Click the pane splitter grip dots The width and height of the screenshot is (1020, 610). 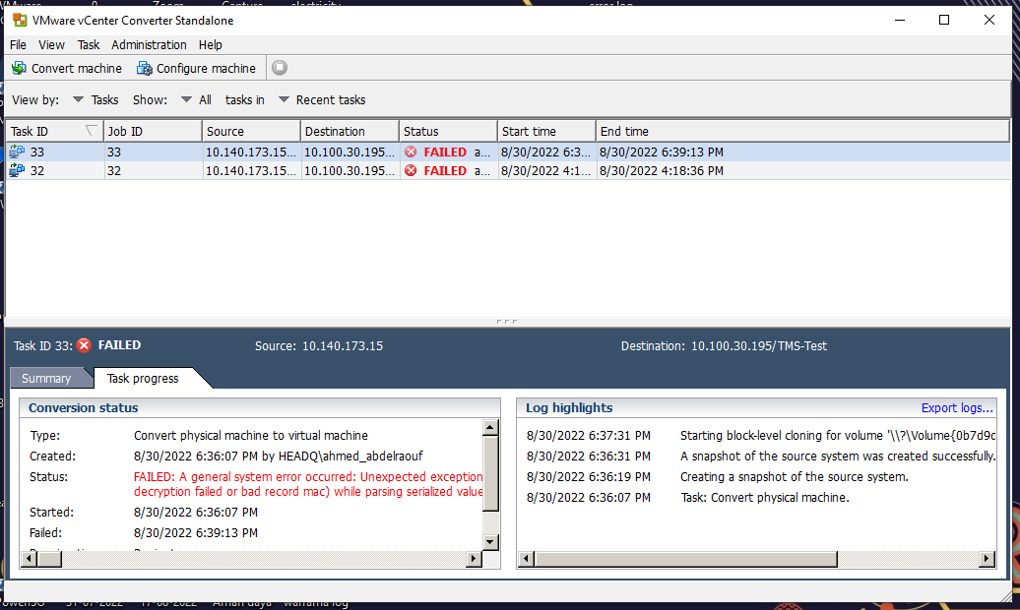[x=507, y=322]
